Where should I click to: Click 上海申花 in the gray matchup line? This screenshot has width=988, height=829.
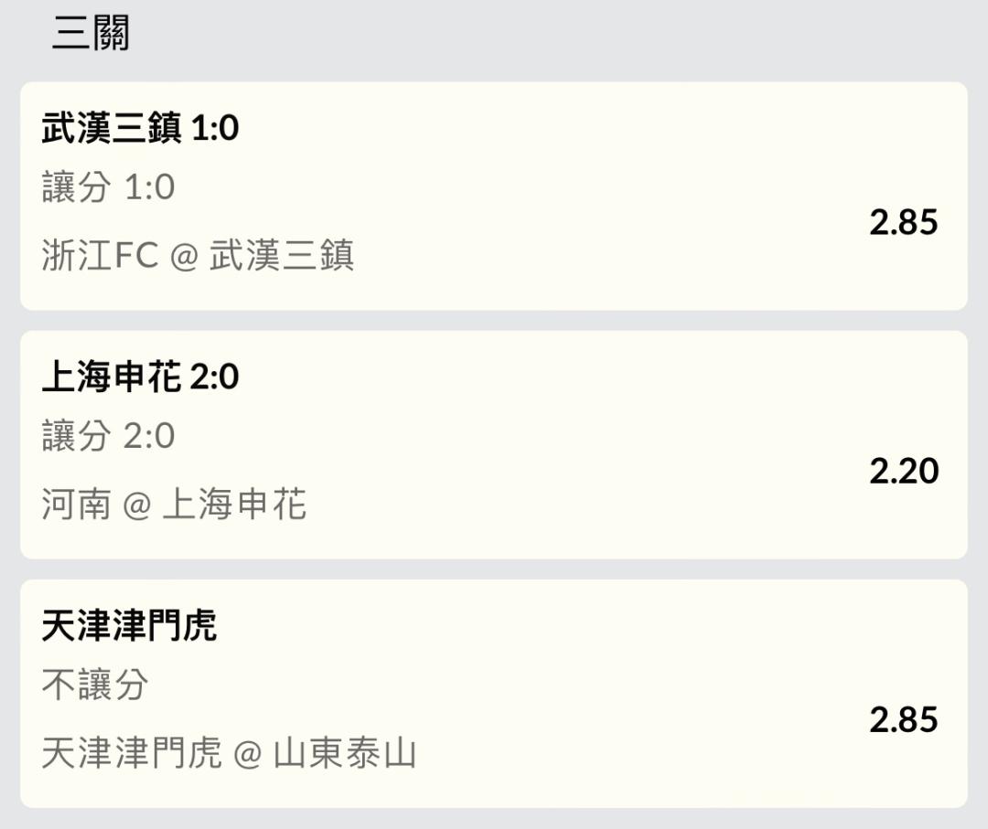tap(234, 505)
